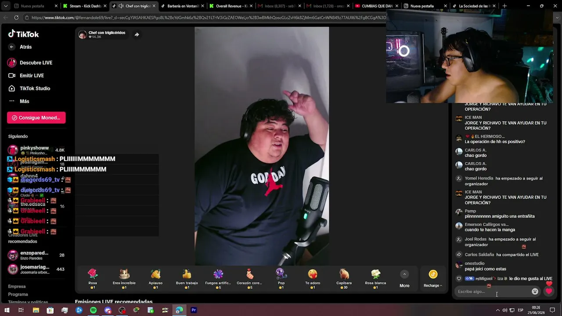Open TikTok Studio
The image size is (562, 316).
click(x=35, y=88)
